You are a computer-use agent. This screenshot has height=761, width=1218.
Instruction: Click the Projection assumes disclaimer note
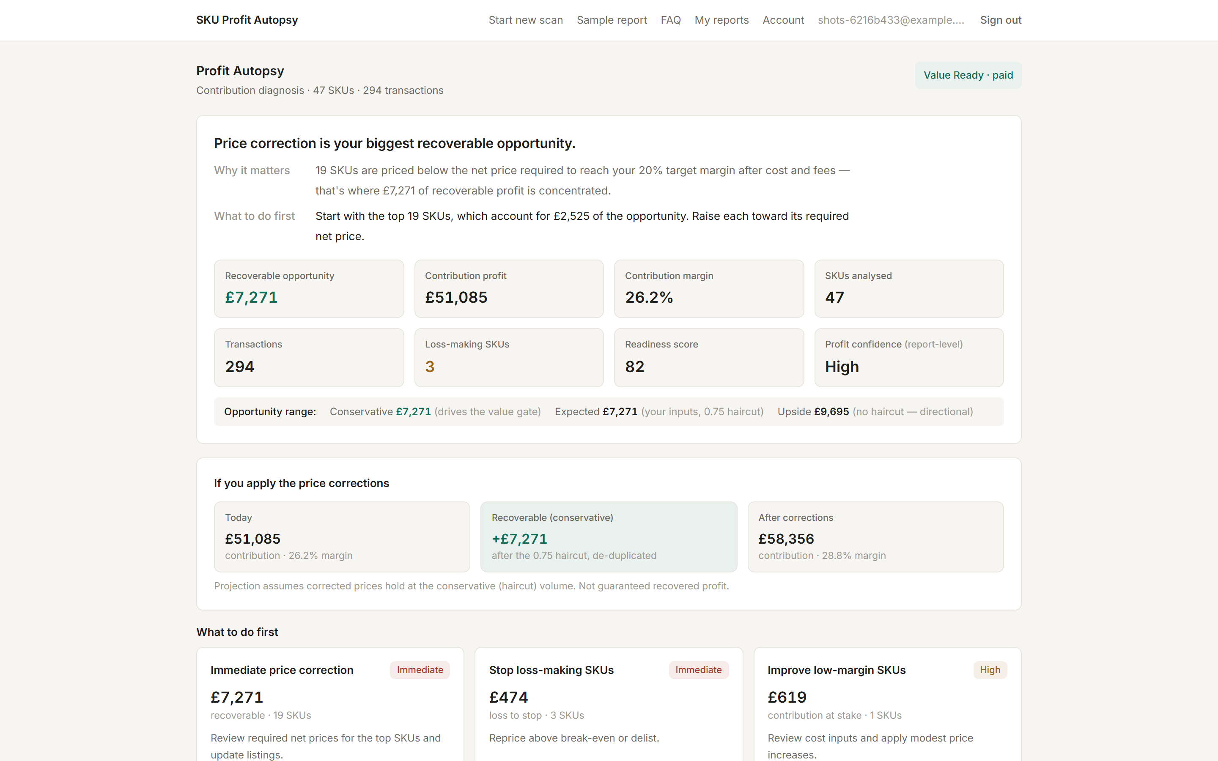(x=471, y=586)
